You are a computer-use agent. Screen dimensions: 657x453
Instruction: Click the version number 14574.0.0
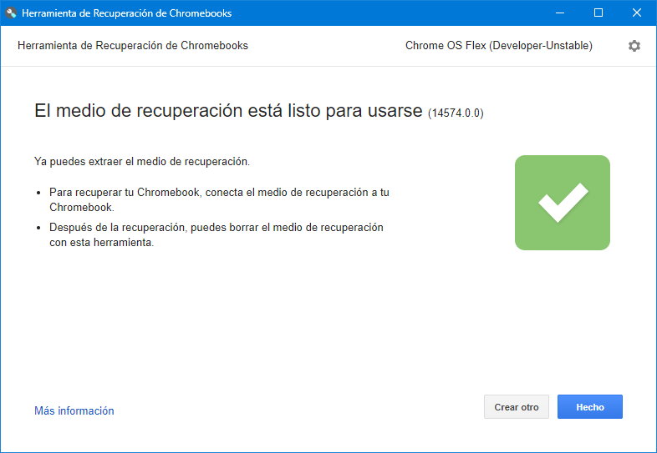(456, 113)
